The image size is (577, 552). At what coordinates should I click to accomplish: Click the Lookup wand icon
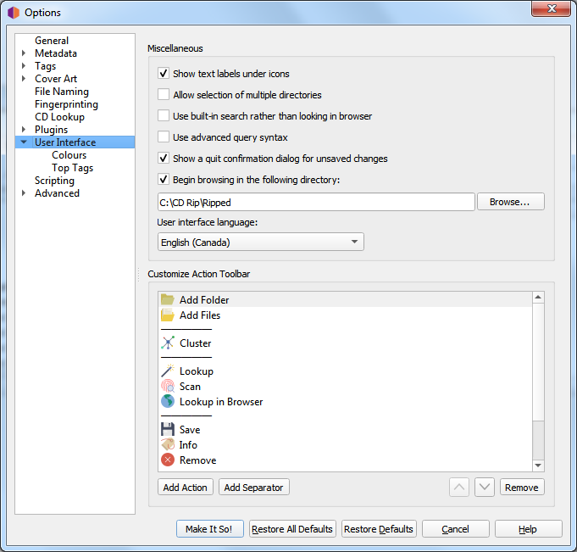168,371
